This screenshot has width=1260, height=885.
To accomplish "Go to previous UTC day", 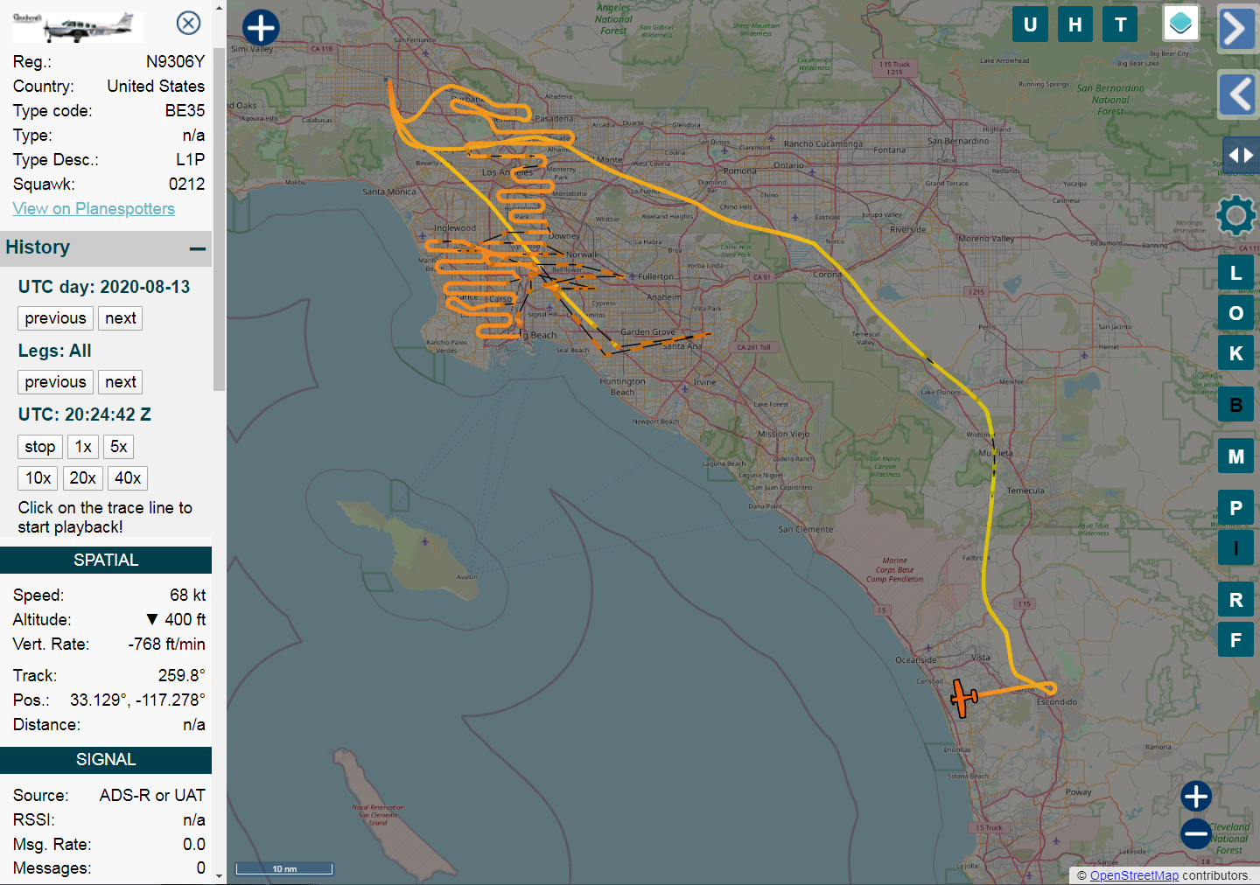I will (55, 318).
